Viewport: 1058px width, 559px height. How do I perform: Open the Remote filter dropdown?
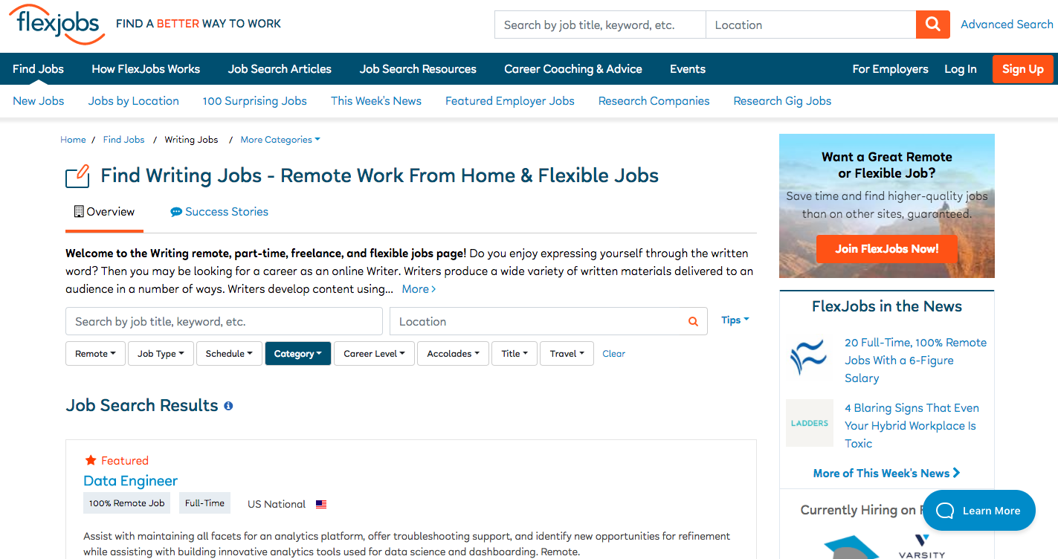click(x=95, y=353)
